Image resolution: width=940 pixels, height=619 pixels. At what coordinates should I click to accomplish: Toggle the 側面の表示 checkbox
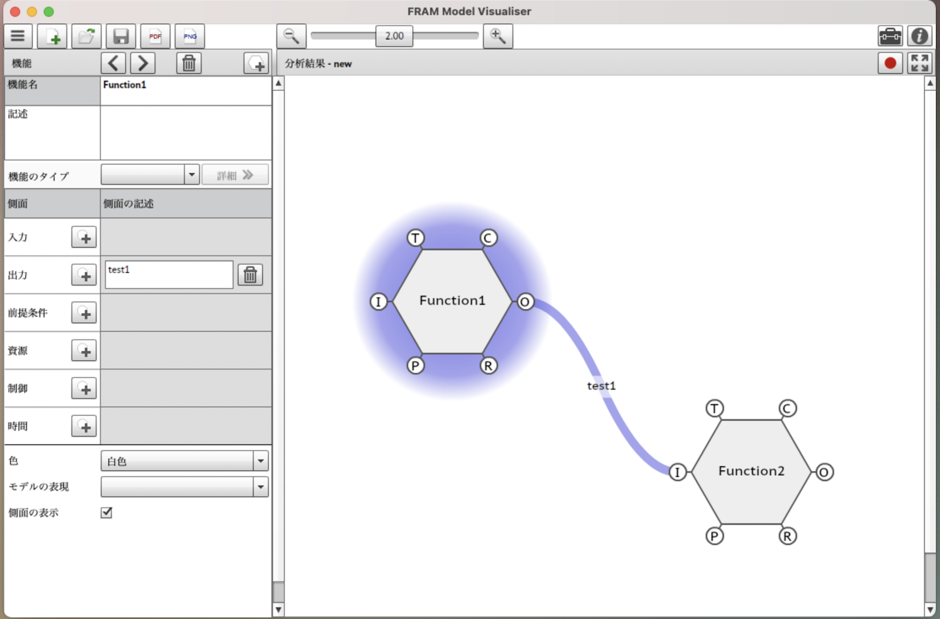[x=106, y=513]
